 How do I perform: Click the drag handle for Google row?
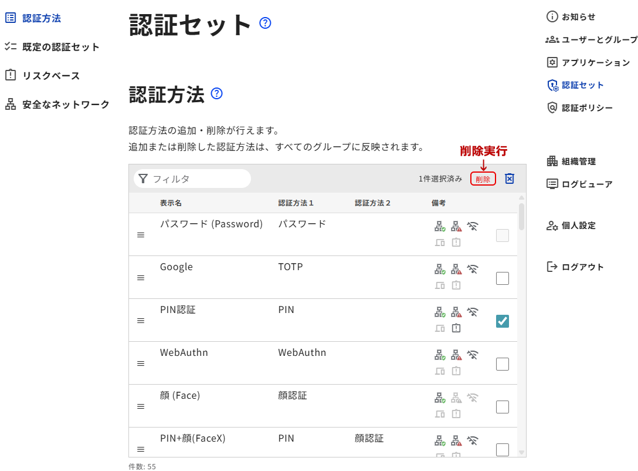pos(141,278)
